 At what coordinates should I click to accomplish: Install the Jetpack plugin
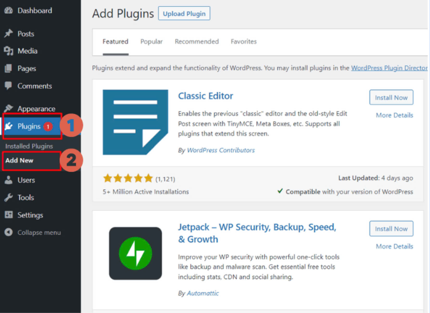coord(391,229)
